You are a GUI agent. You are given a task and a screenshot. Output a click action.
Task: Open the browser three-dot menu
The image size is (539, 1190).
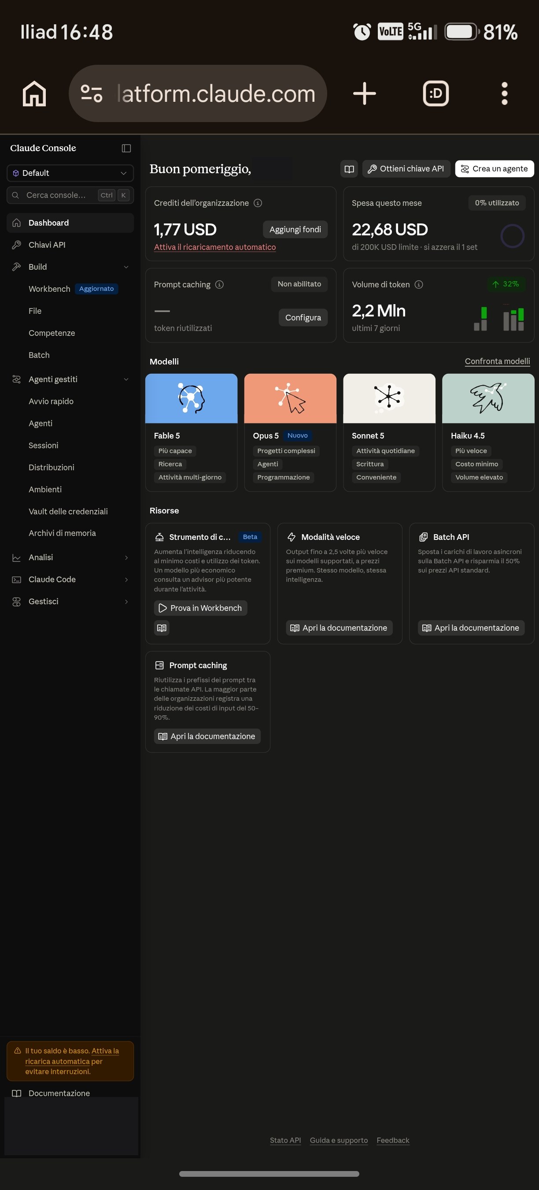[504, 93]
